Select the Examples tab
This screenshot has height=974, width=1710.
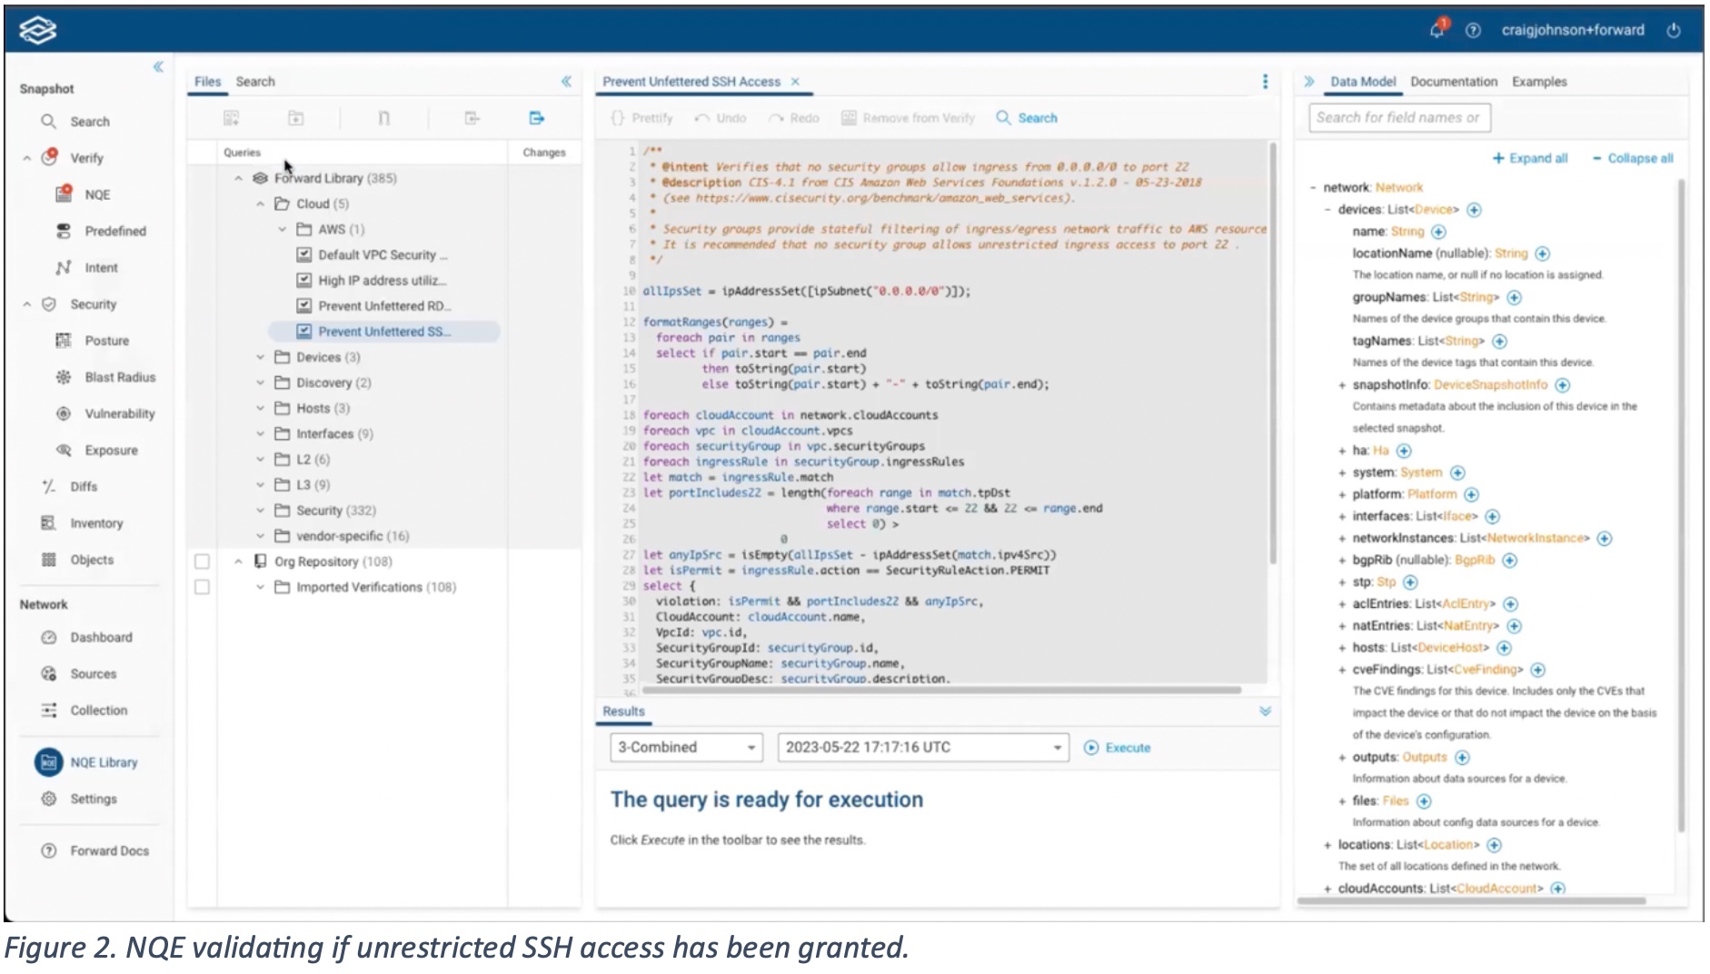(x=1539, y=82)
